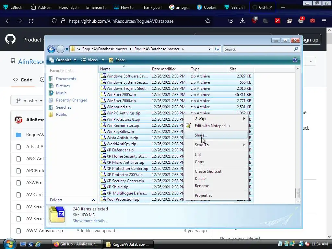Image resolution: width=332 pixels, height=249 pixels.
Task: Select XP Defender.zip in the list
Action: [x=141, y=150]
